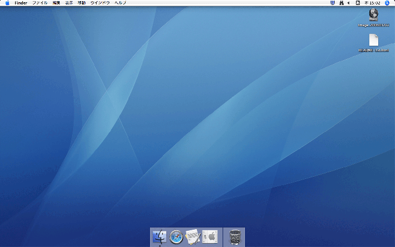Open the Trash in the Dock
The image size is (395, 247).
[235, 237]
